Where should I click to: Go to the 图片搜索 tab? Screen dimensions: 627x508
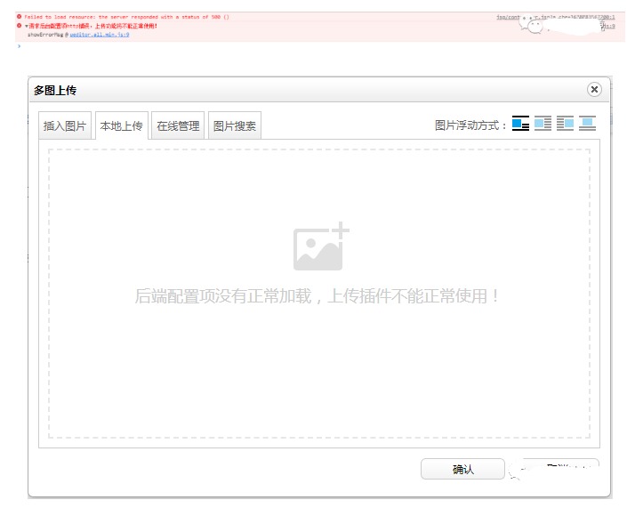235,125
